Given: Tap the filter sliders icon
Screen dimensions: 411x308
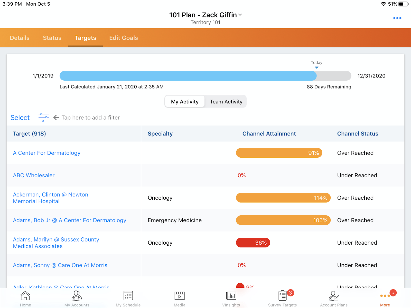Looking at the screenshot, I should pos(44,118).
